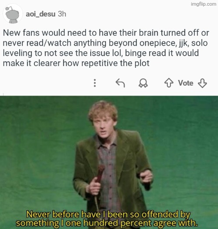Open the gray Reddit avatar of aoi_desu
Screen dimensions: 218x229
coord(13,14)
